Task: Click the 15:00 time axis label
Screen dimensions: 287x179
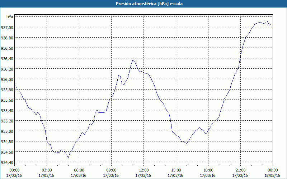Action: pos(176,170)
